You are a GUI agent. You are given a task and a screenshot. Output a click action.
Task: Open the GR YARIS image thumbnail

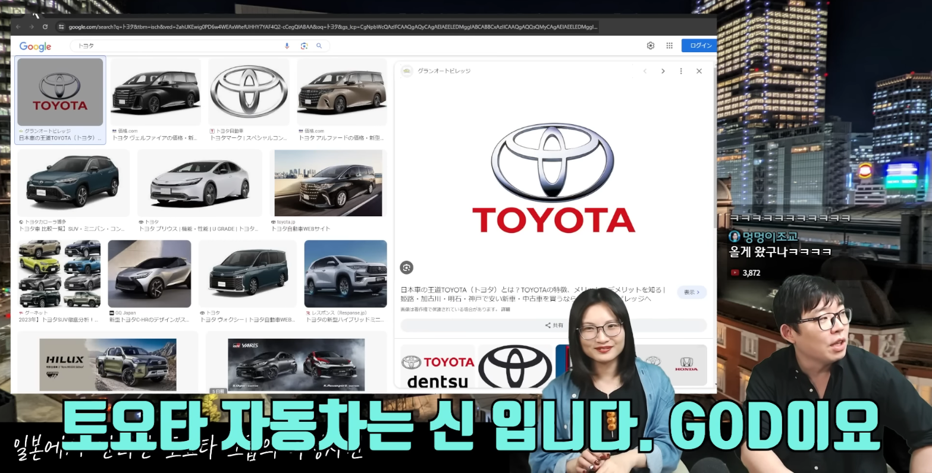pos(296,365)
